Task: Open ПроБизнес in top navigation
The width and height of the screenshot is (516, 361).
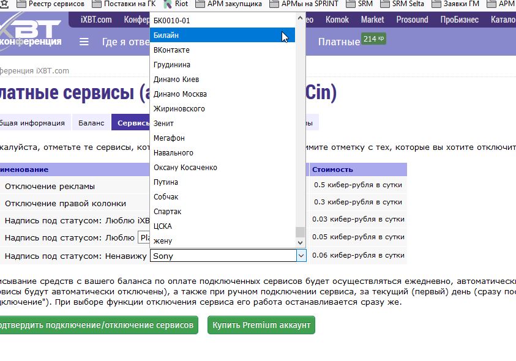Action: (x=460, y=20)
